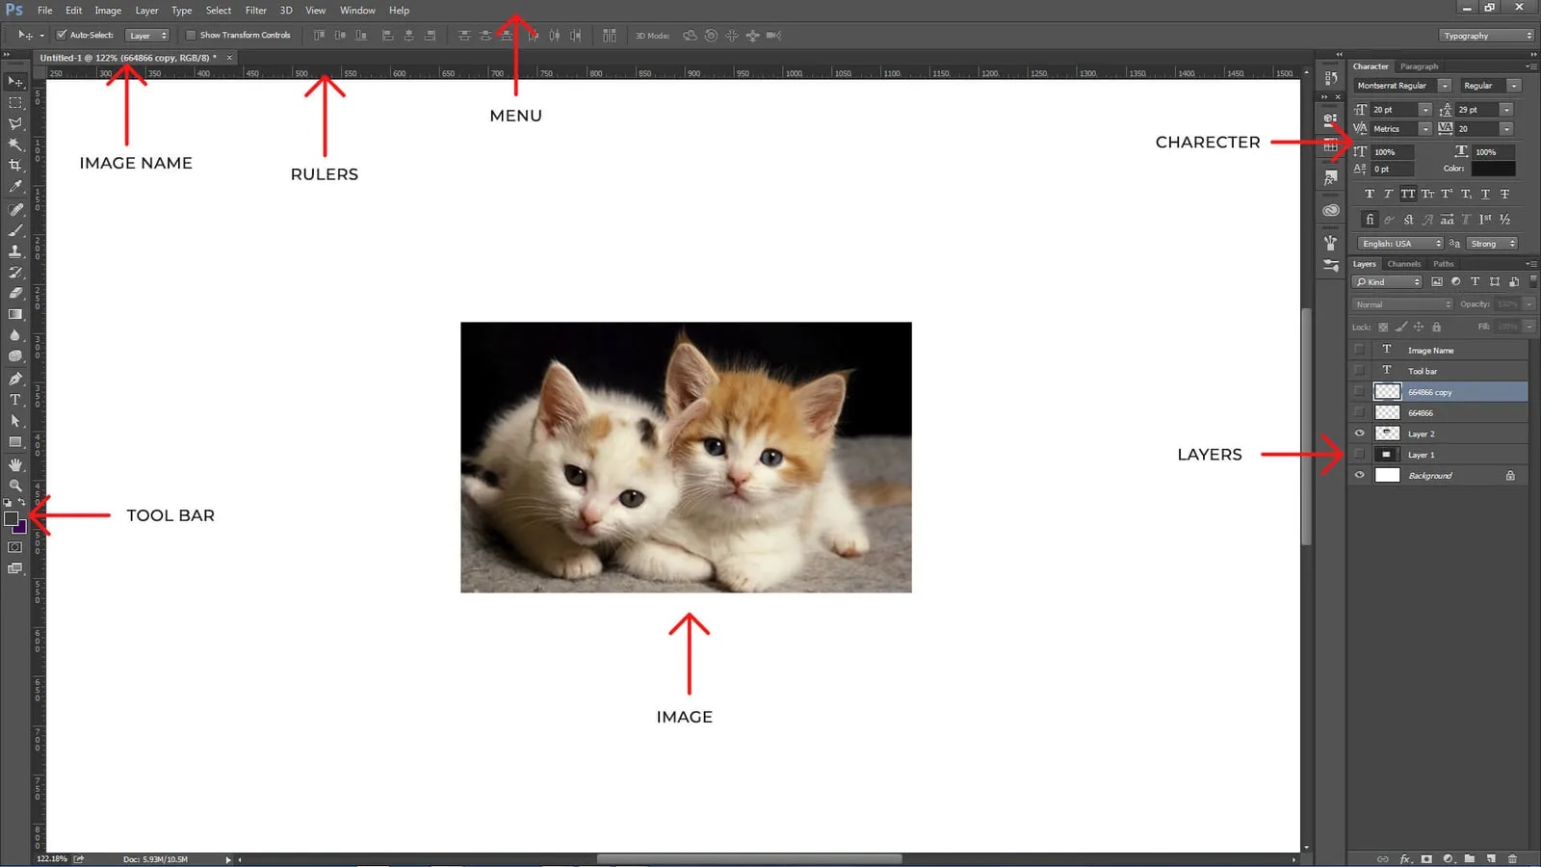The width and height of the screenshot is (1541, 867).
Task: Check Show Transform Controls option
Action: 191,35
